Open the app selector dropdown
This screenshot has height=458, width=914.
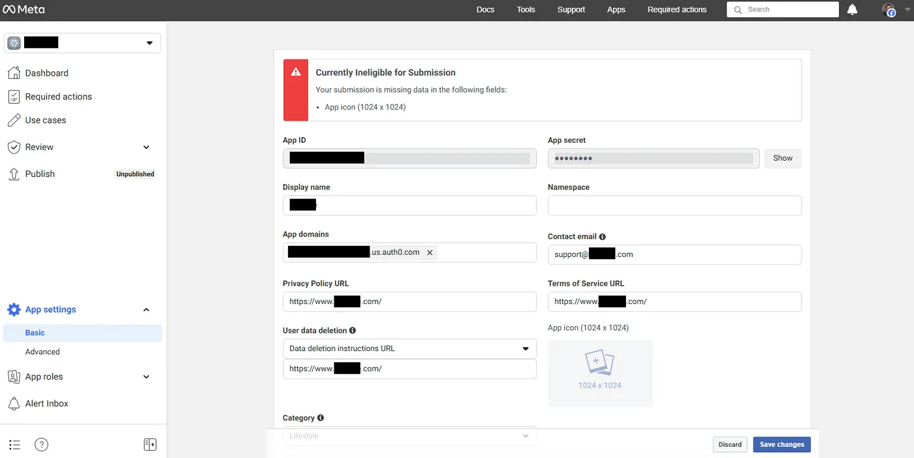point(82,43)
